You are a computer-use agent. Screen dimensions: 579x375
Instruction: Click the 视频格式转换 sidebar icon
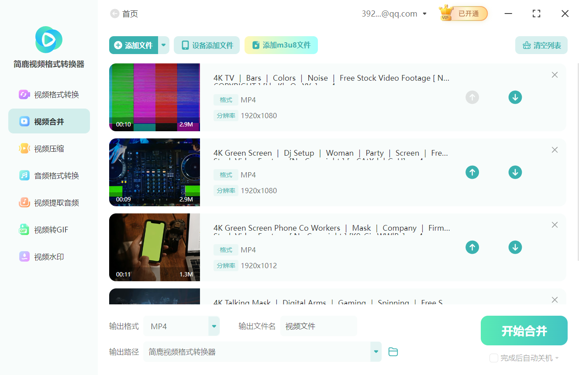tap(24, 95)
